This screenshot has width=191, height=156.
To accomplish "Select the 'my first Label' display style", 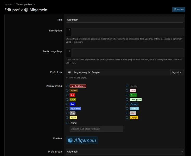I will (x=67, y=86).
